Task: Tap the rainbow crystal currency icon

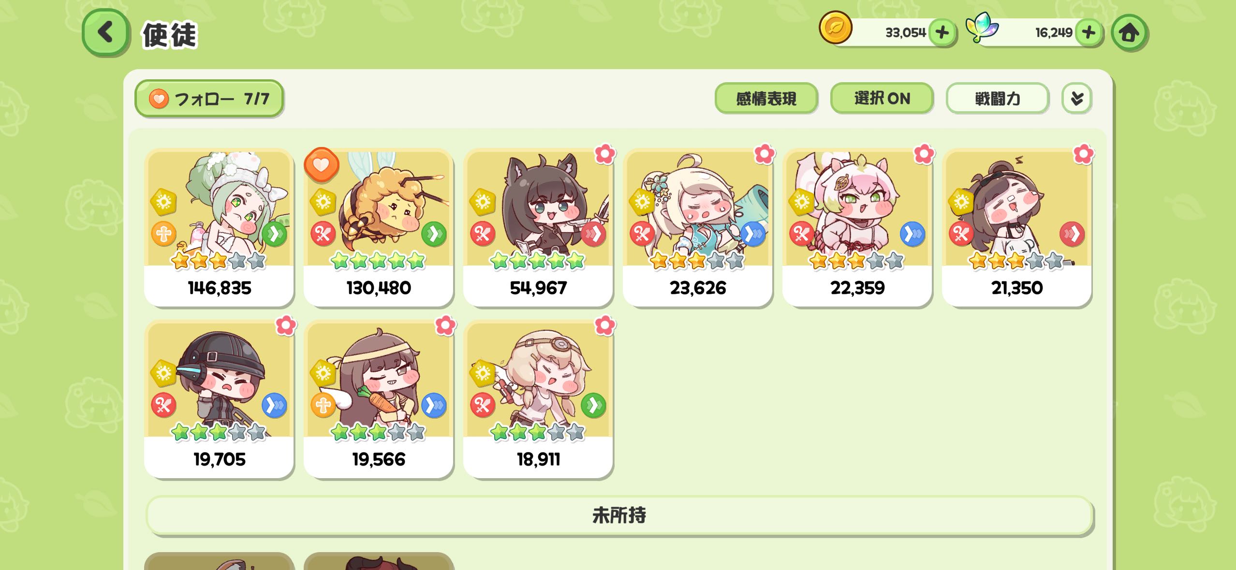Action: (x=982, y=28)
